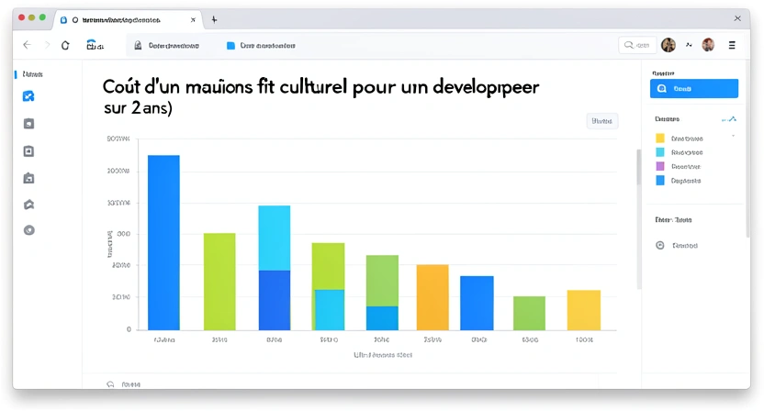The height and width of the screenshot is (411, 764).
Task: Click the third icon in the left sidebar
Action: (x=28, y=151)
